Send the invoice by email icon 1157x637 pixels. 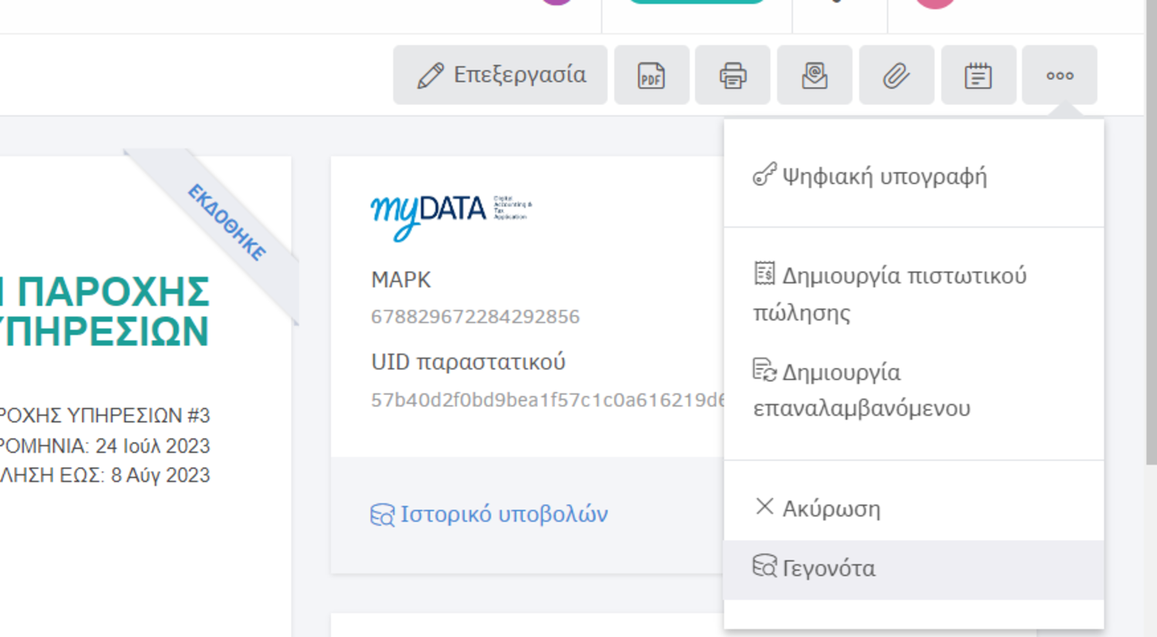pyautogui.click(x=815, y=75)
